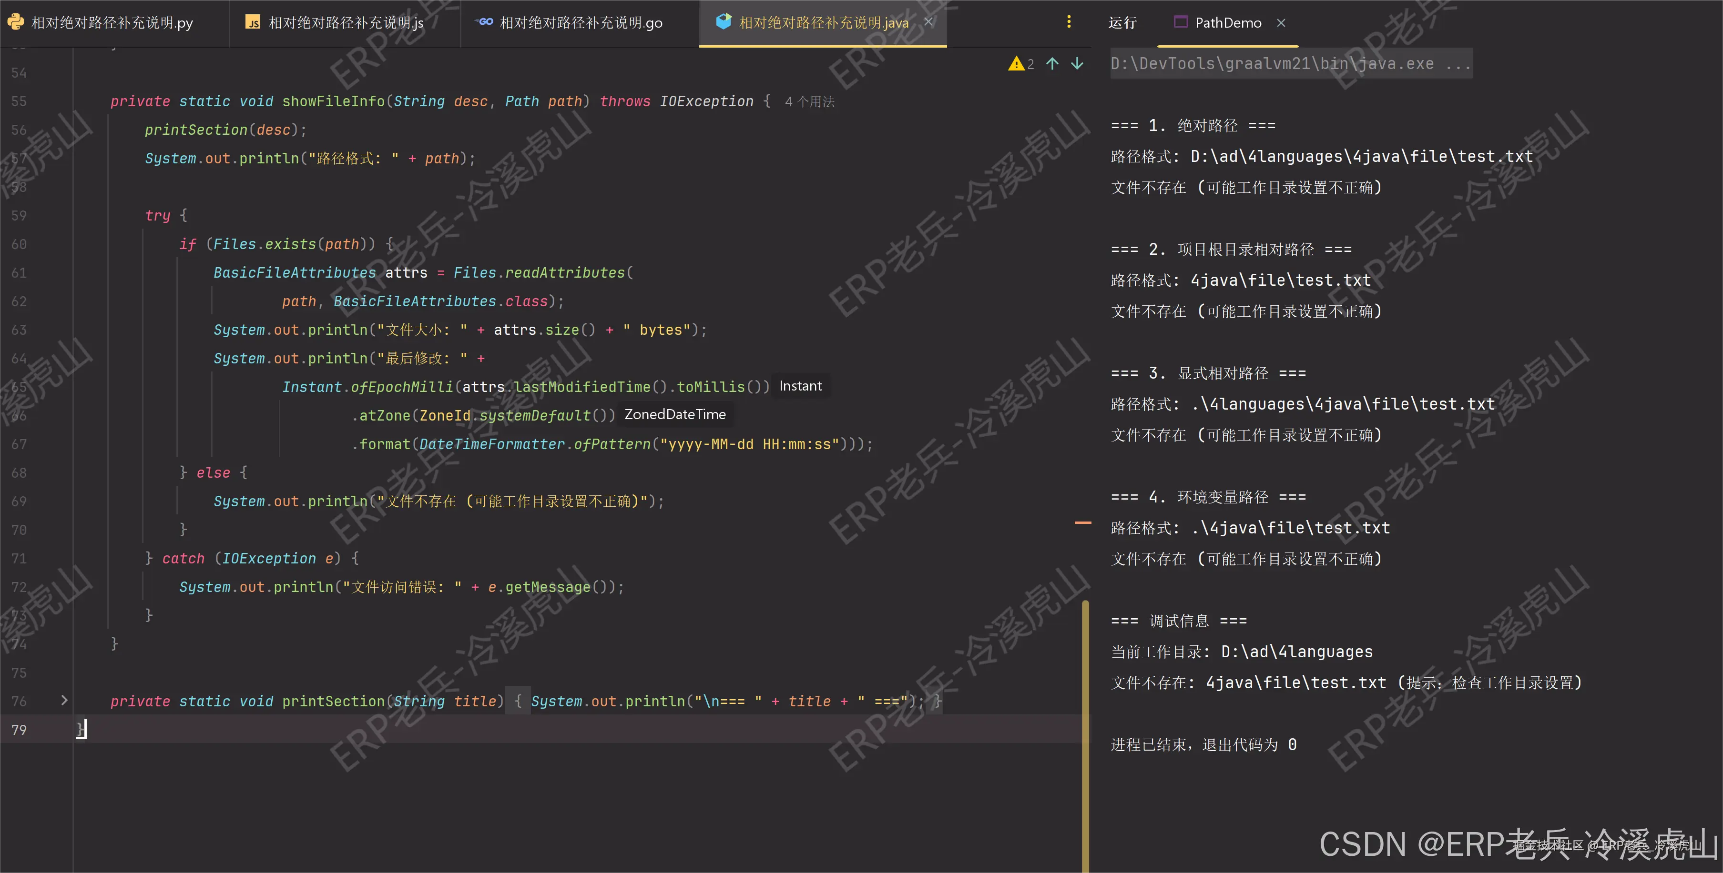Click the Instant inlay type hint

800,386
